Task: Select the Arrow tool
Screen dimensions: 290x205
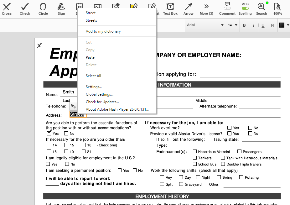Action: [188, 9]
